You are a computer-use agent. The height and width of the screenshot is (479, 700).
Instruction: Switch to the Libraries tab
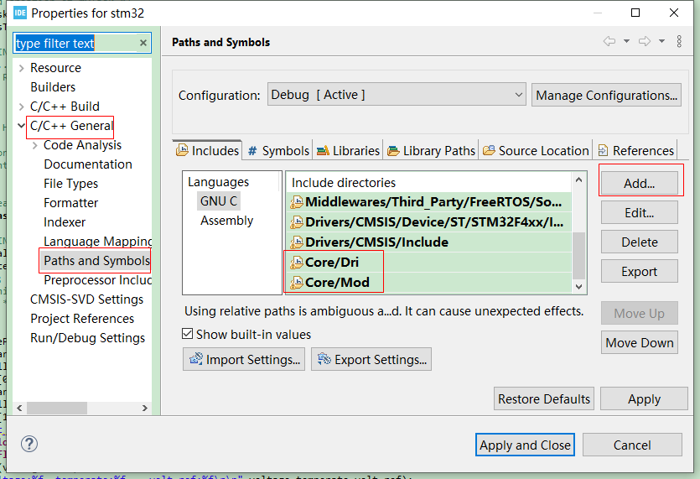(348, 151)
